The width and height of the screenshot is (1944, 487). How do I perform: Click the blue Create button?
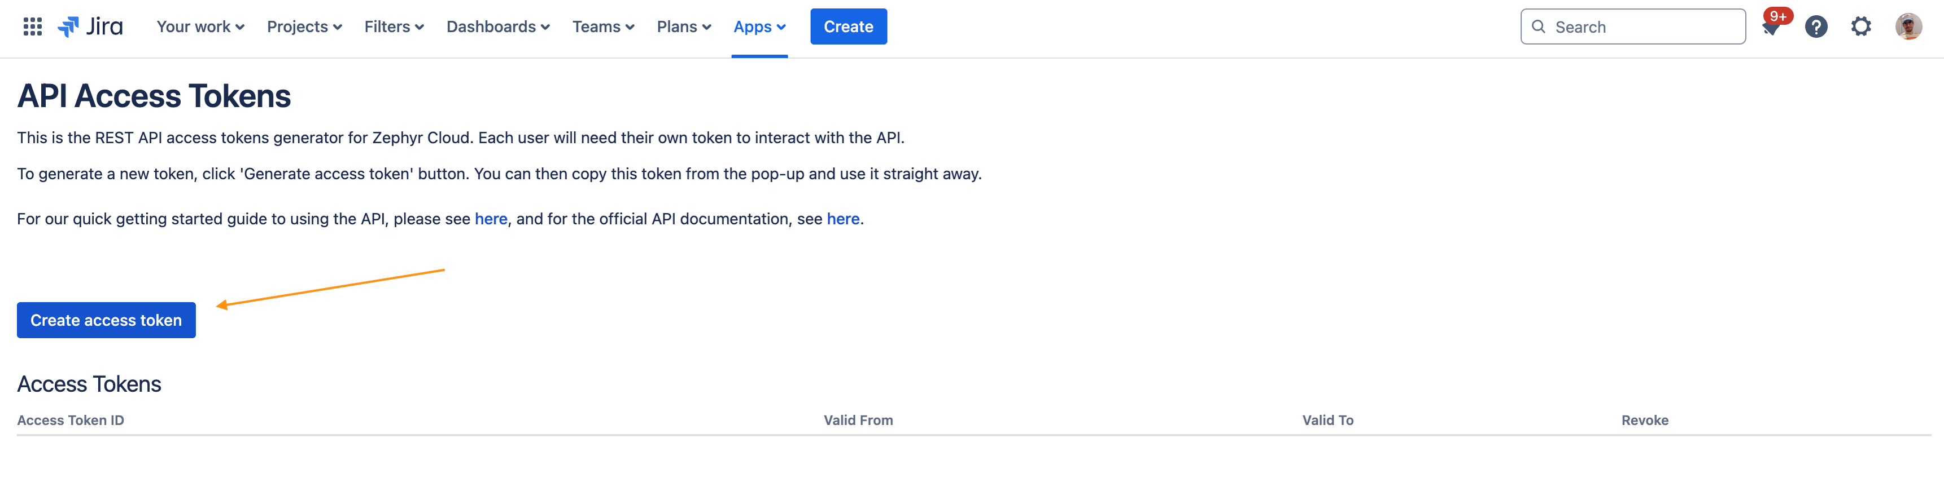click(x=848, y=27)
